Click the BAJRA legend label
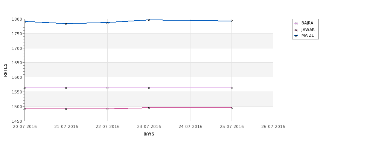 pos(307,23)
